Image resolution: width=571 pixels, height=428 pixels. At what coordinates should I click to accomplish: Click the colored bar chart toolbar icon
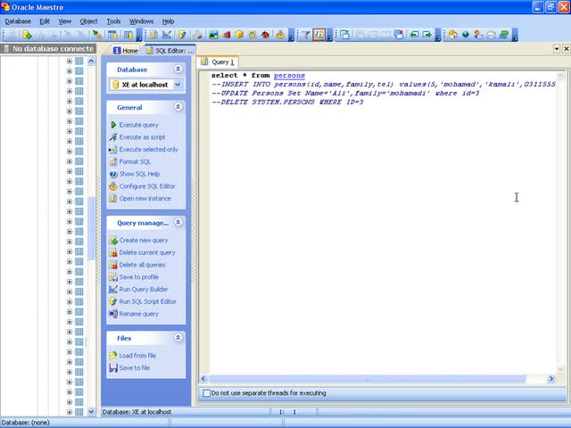[226, 35]
